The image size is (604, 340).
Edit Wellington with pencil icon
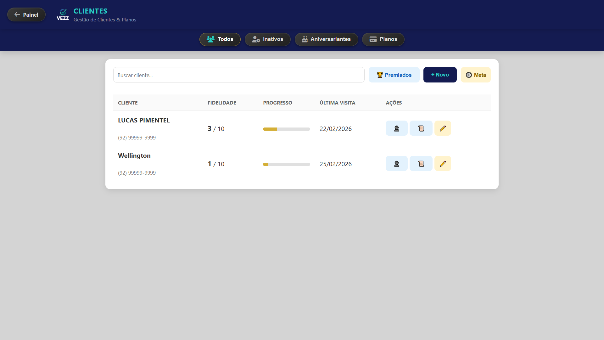click(443, 164)
